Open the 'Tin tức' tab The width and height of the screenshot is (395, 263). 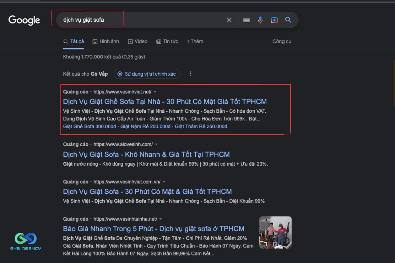coord(167,41)
